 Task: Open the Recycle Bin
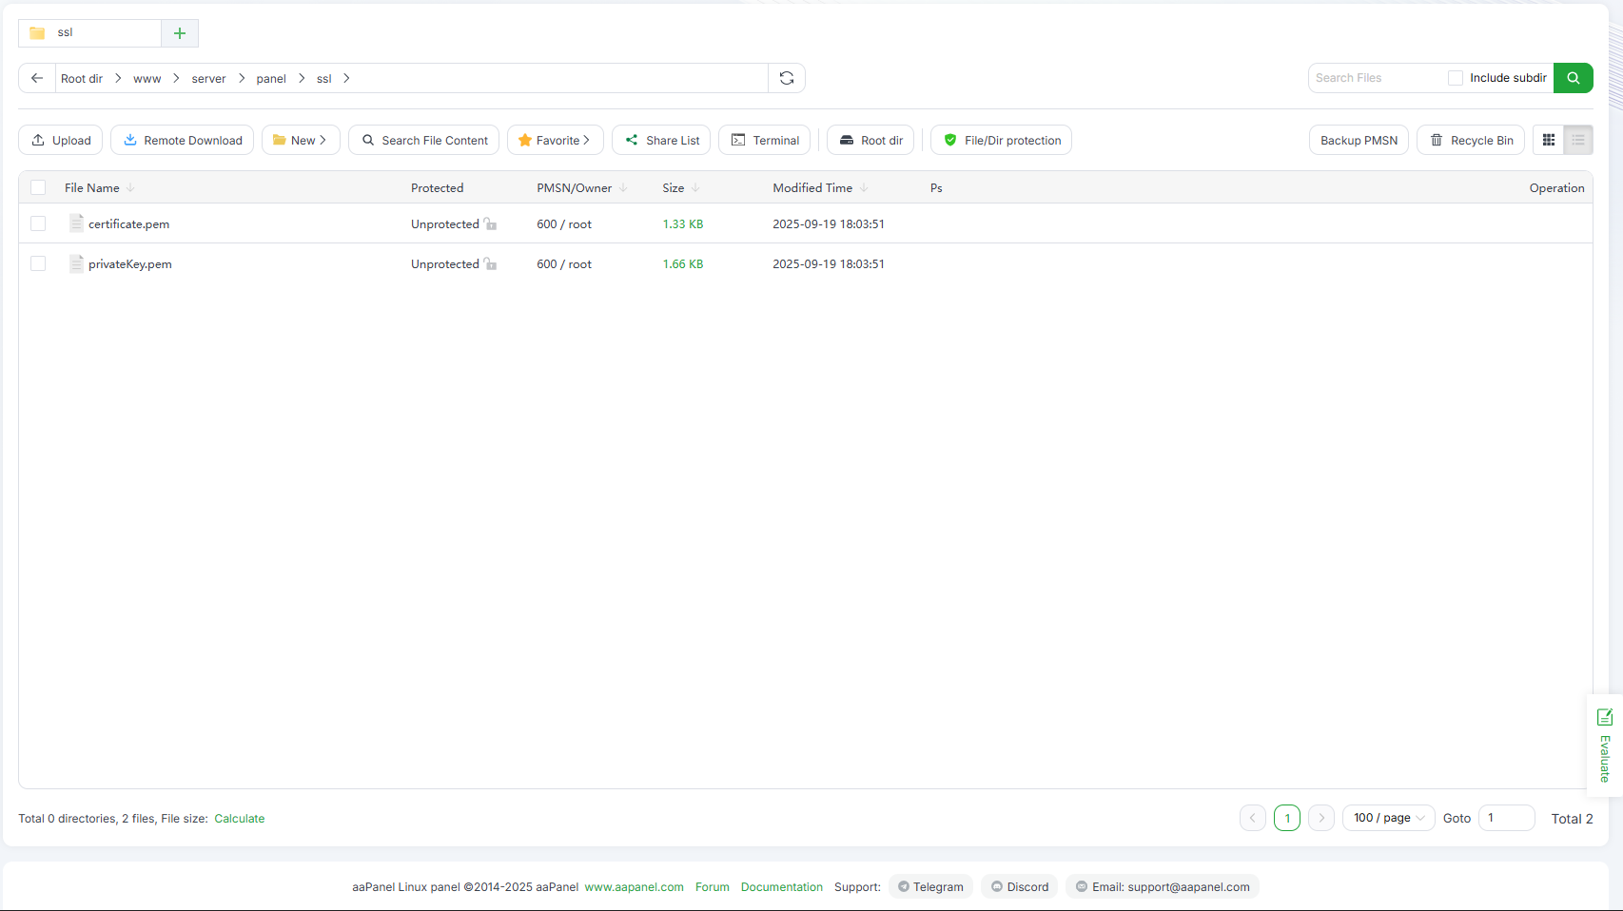coord(1471,140)
